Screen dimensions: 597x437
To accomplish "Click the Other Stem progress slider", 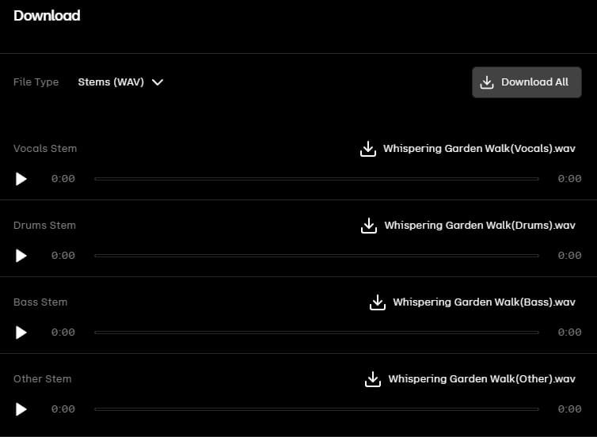I will (316, 409).
